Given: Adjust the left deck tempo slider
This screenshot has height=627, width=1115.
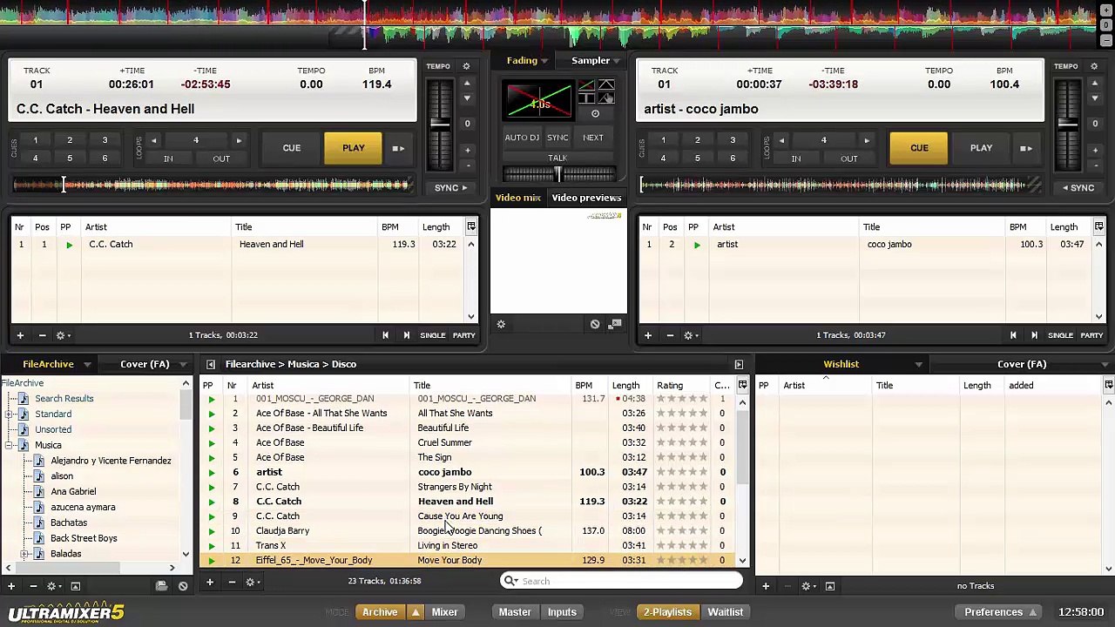Looking at the screenshot, I should [x=440, y=125].
